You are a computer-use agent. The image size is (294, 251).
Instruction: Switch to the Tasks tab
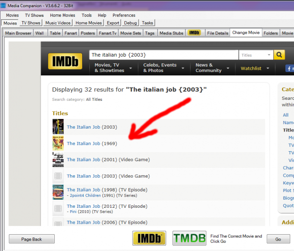[x=147, y=23]
